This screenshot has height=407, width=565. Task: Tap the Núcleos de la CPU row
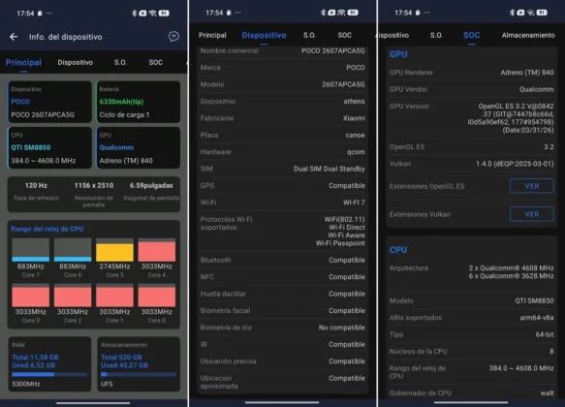[471, 352]
